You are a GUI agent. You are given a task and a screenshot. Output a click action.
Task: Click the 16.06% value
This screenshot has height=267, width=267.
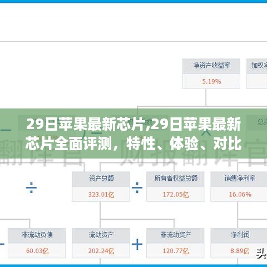click(x=240, y=194)
